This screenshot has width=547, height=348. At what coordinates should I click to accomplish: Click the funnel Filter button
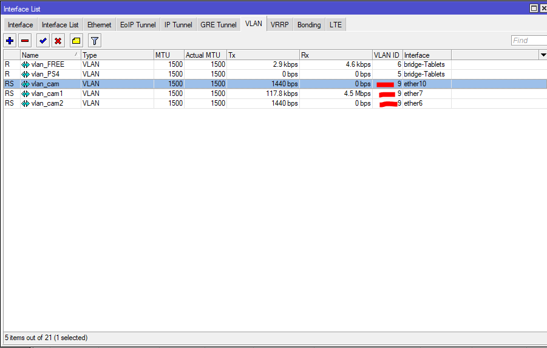point(95,41)
